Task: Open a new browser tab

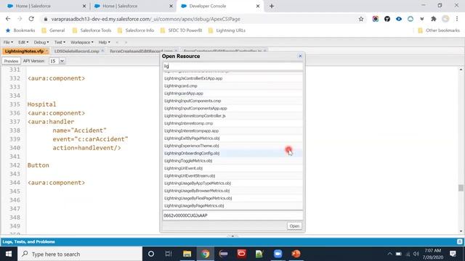Action: click(272, 6)
